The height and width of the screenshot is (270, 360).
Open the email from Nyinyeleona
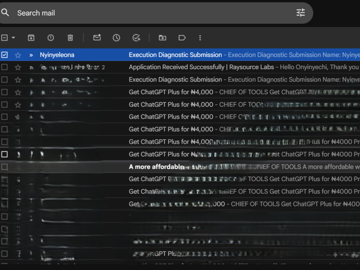point(180,55)
